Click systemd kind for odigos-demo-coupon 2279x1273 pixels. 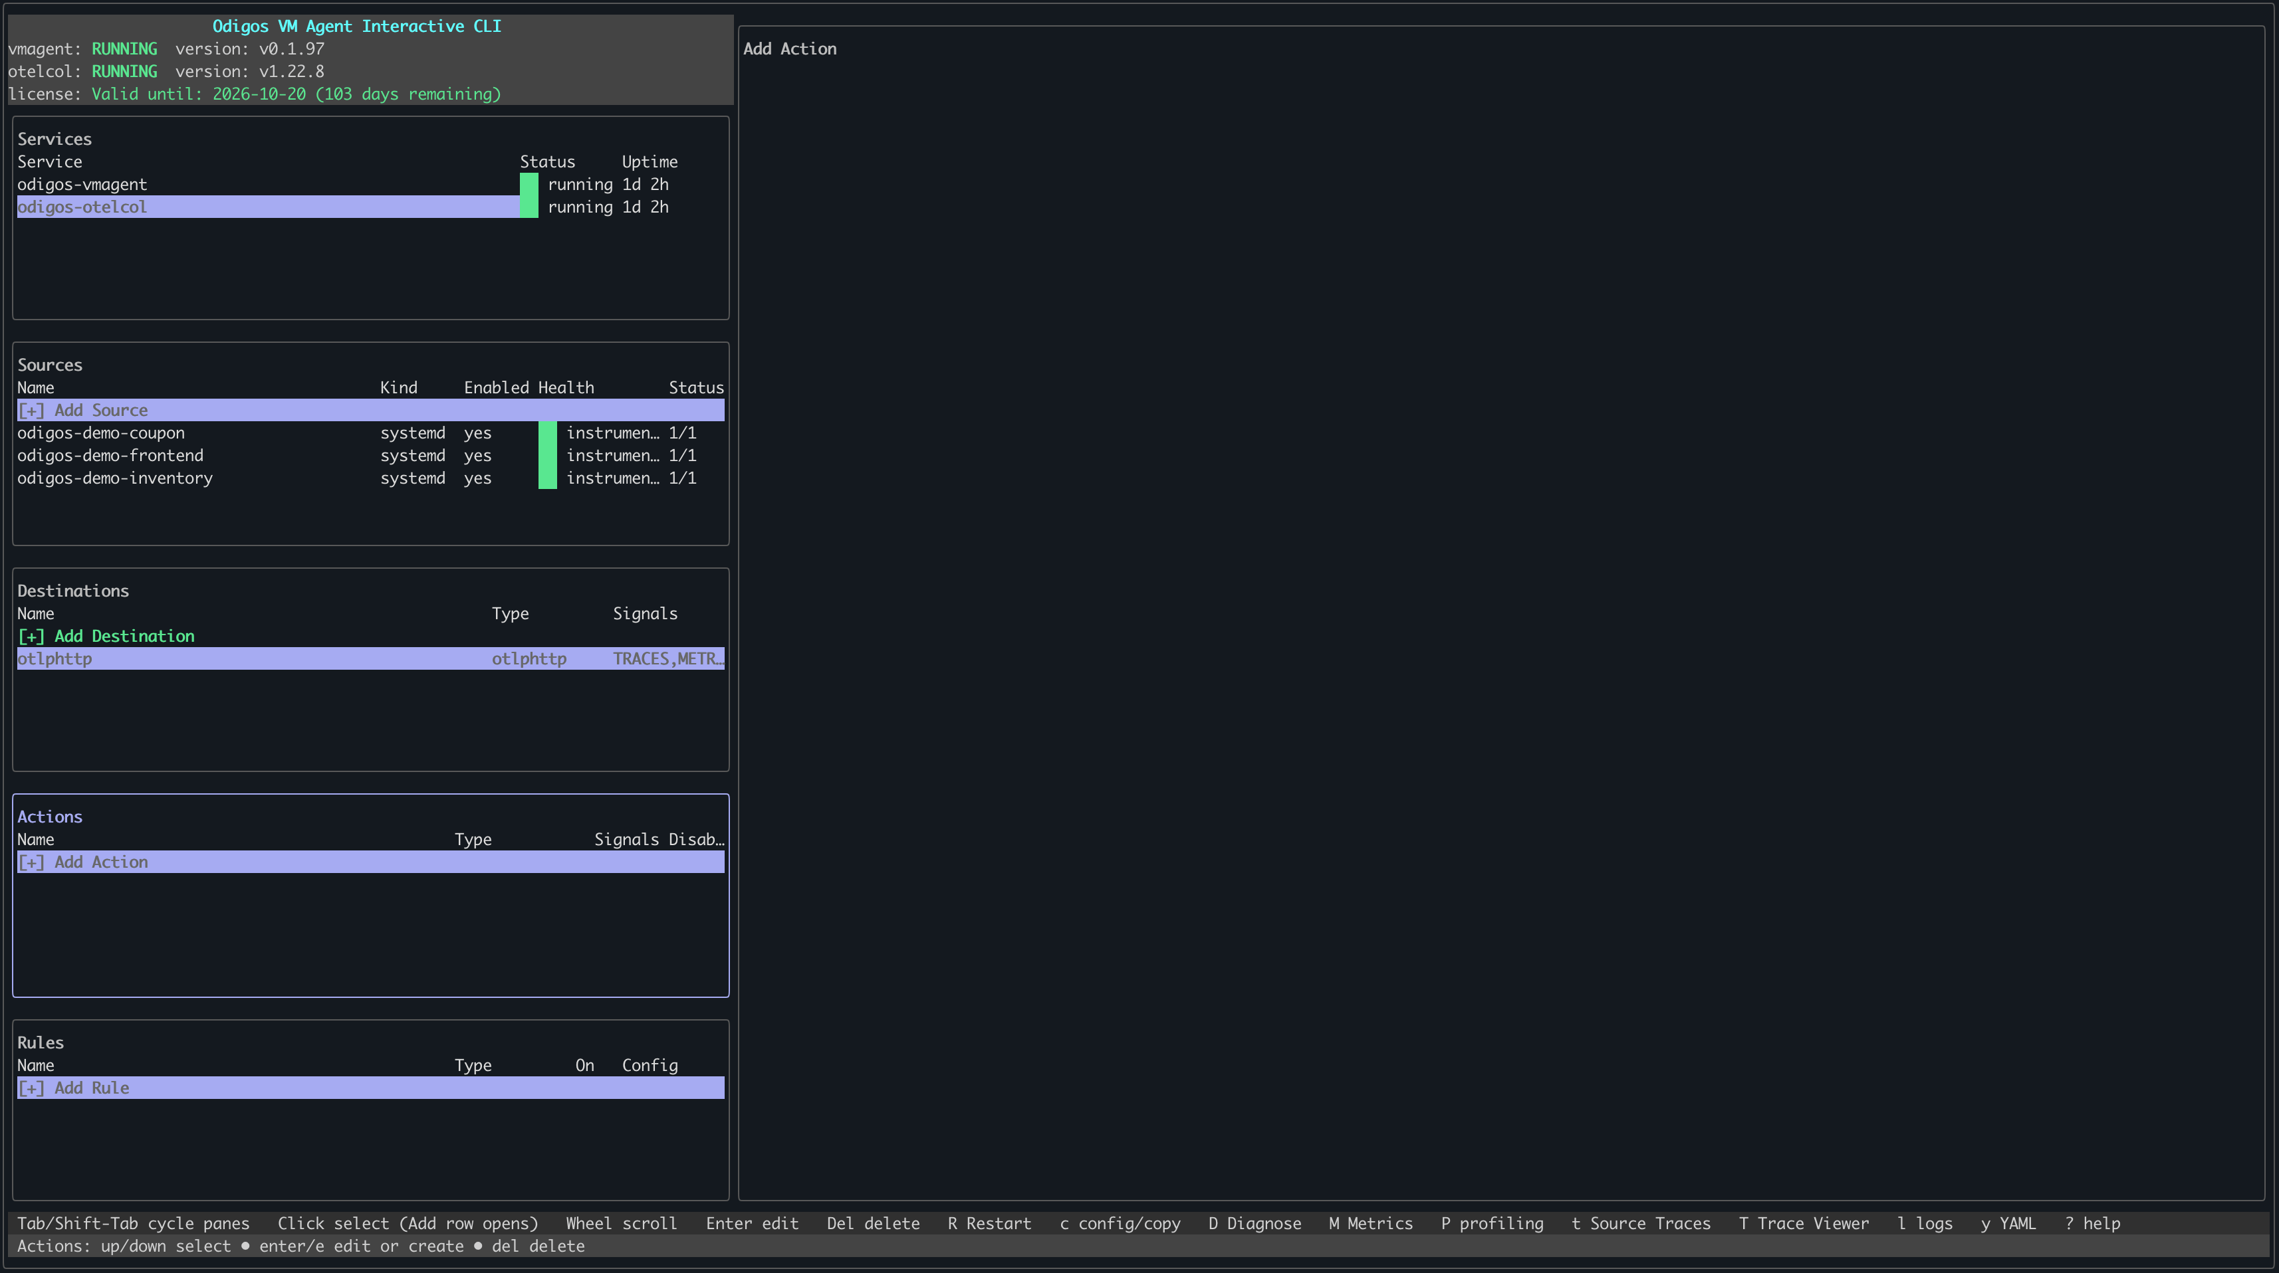click(x=413, y=433)
